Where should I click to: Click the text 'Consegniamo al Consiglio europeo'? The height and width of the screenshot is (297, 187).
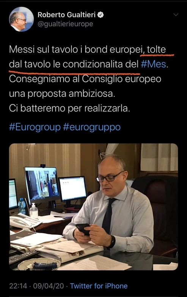coord(85,79)
